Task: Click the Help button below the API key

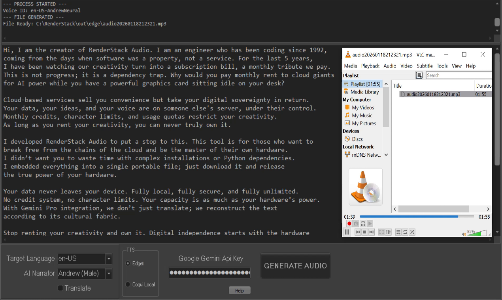Action: (x=240, y=290)
